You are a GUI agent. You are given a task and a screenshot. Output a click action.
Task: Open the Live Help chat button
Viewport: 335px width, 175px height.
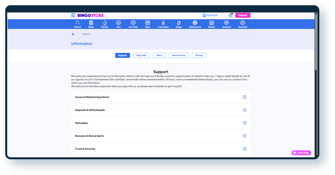(301, 153)
